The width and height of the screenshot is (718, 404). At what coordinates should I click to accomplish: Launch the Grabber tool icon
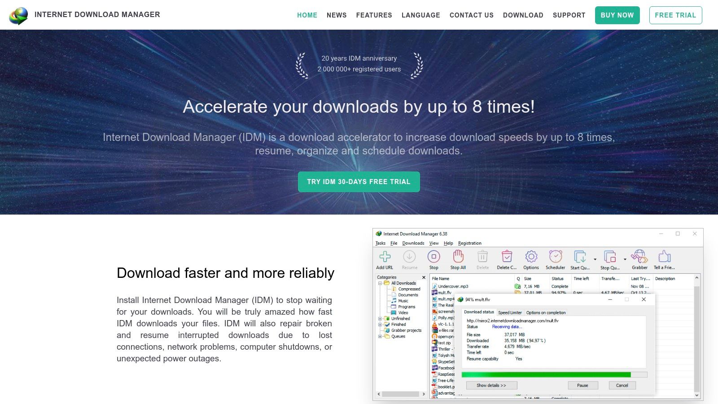[639, 257]
